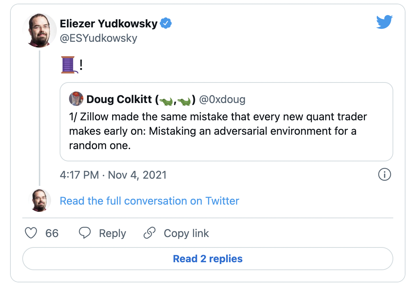Click the chain link copy icon
Image resolution: width=417 pixels, height=286 pixels.
149,233
